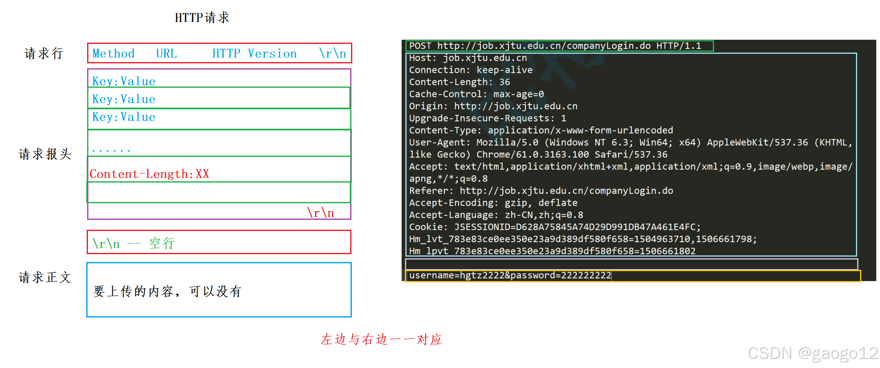Image resolution: width=880 pixels, height=368 pixels.
Task: Click the 'Cookie: JSESSIONID=' line
Action: (555, 227)
